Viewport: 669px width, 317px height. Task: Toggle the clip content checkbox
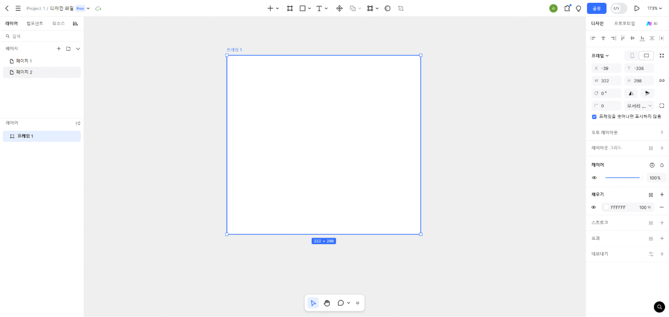594,117
